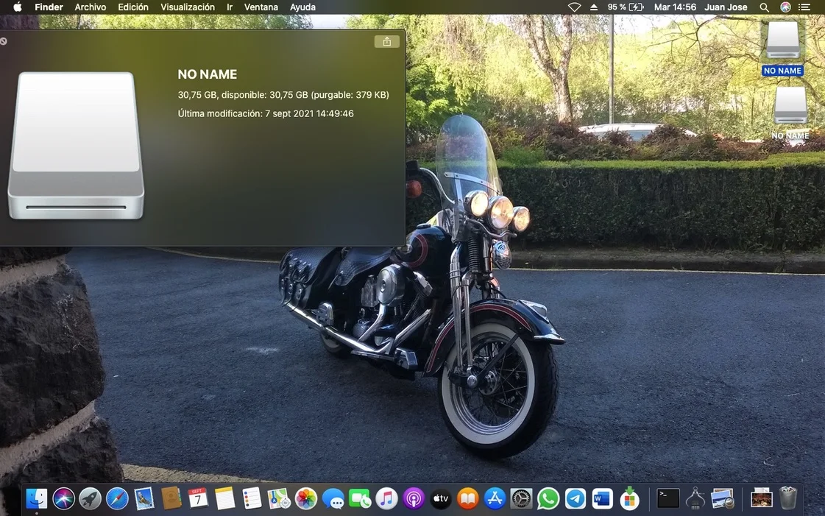The image size is (825, 516).
Task: Open the Edición menu
Action: 133,7
